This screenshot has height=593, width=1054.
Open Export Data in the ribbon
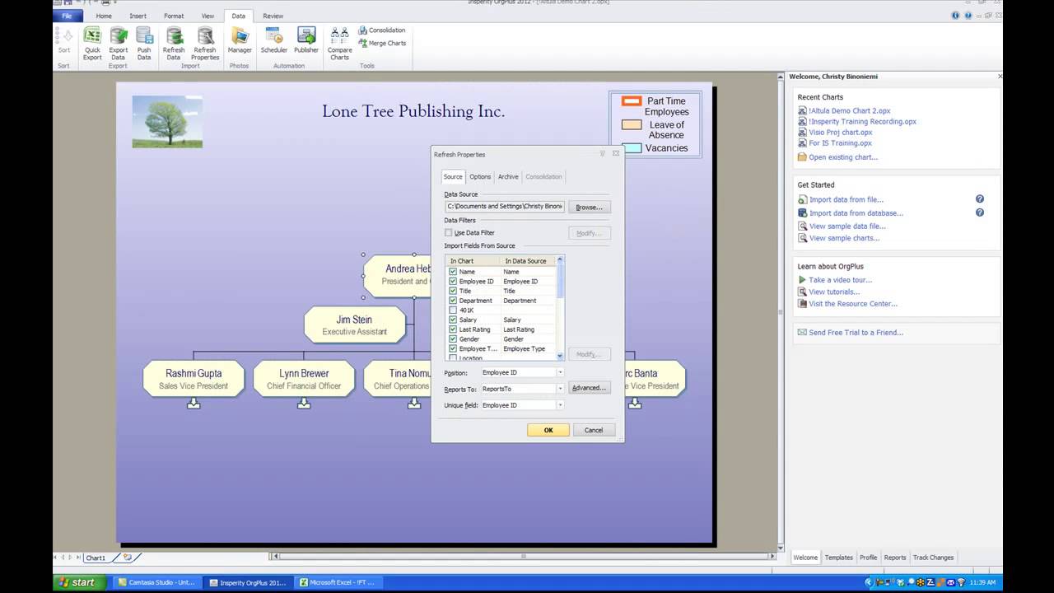[x=119, y=44]
